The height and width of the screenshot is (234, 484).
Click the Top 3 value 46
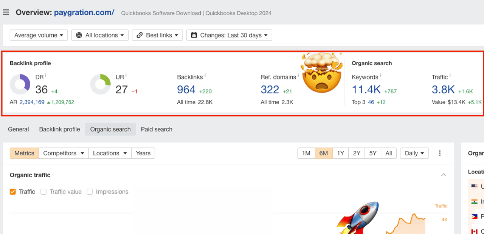pos(371,102)
